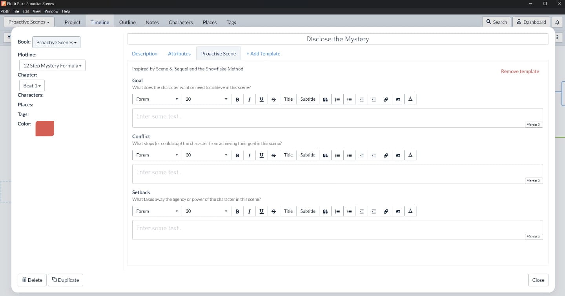This screenshot has height=296, width=565.
Task: Open the View menu
Action: pyautogui.click(x=37, y=11)
